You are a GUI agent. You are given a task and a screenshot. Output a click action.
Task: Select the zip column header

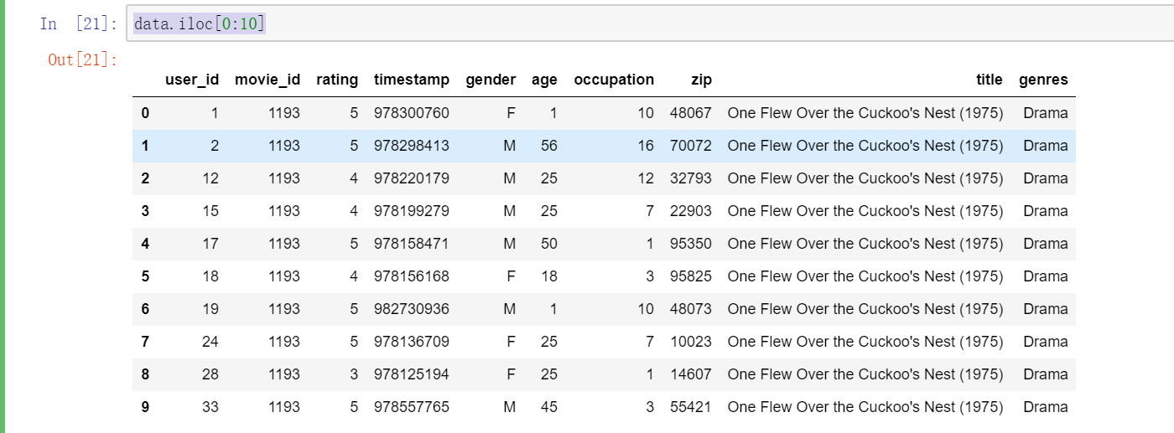pyautogui.click(x=702, y=80)
